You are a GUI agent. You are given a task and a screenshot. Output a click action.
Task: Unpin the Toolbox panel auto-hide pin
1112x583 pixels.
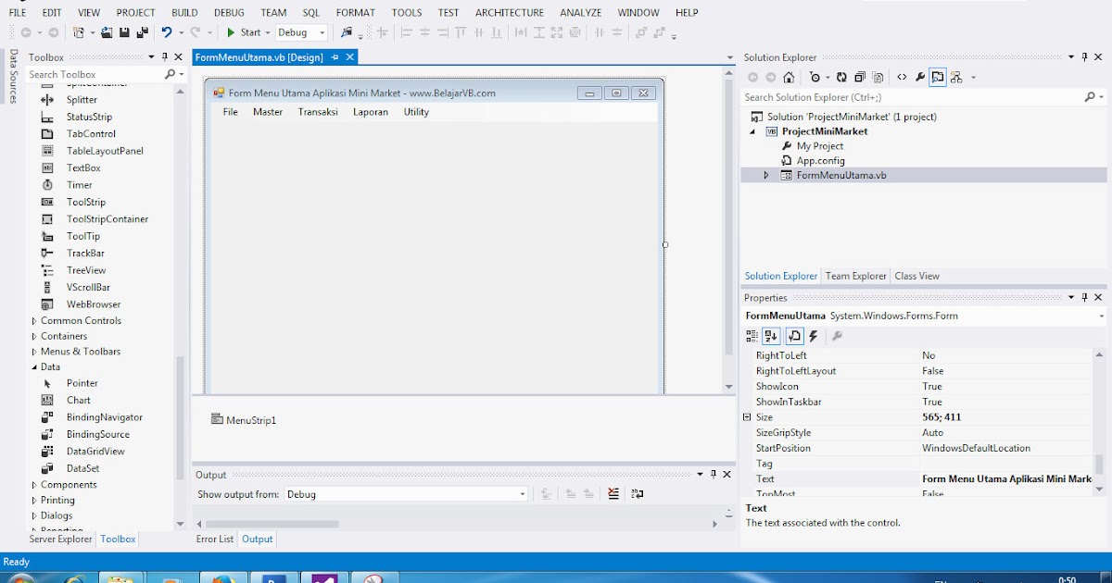(165, 56)
